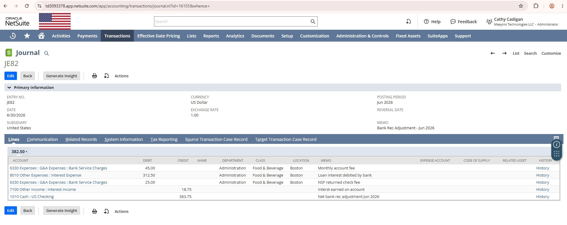567x225 pixels.
Task: Click the browser address bar URL
Action: coord(128,6)
